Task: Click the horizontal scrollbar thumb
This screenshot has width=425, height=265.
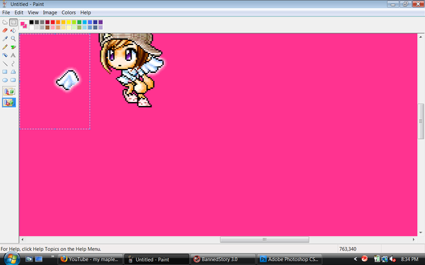Action: pos(264,240)
